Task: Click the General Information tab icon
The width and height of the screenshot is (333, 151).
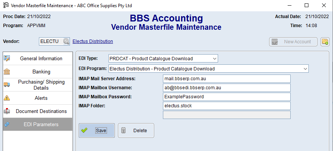Action: [7, 58]
